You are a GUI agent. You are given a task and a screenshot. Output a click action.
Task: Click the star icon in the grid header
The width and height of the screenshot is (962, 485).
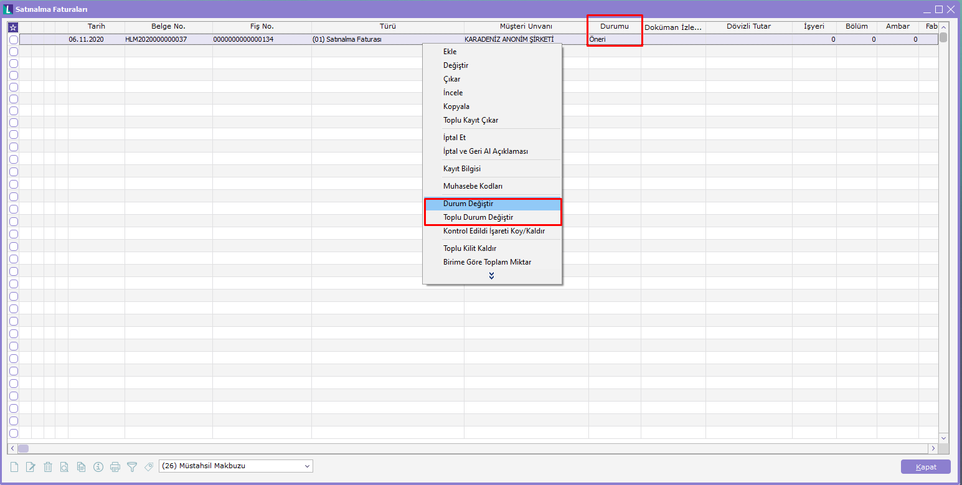click(x=13, y=27)
